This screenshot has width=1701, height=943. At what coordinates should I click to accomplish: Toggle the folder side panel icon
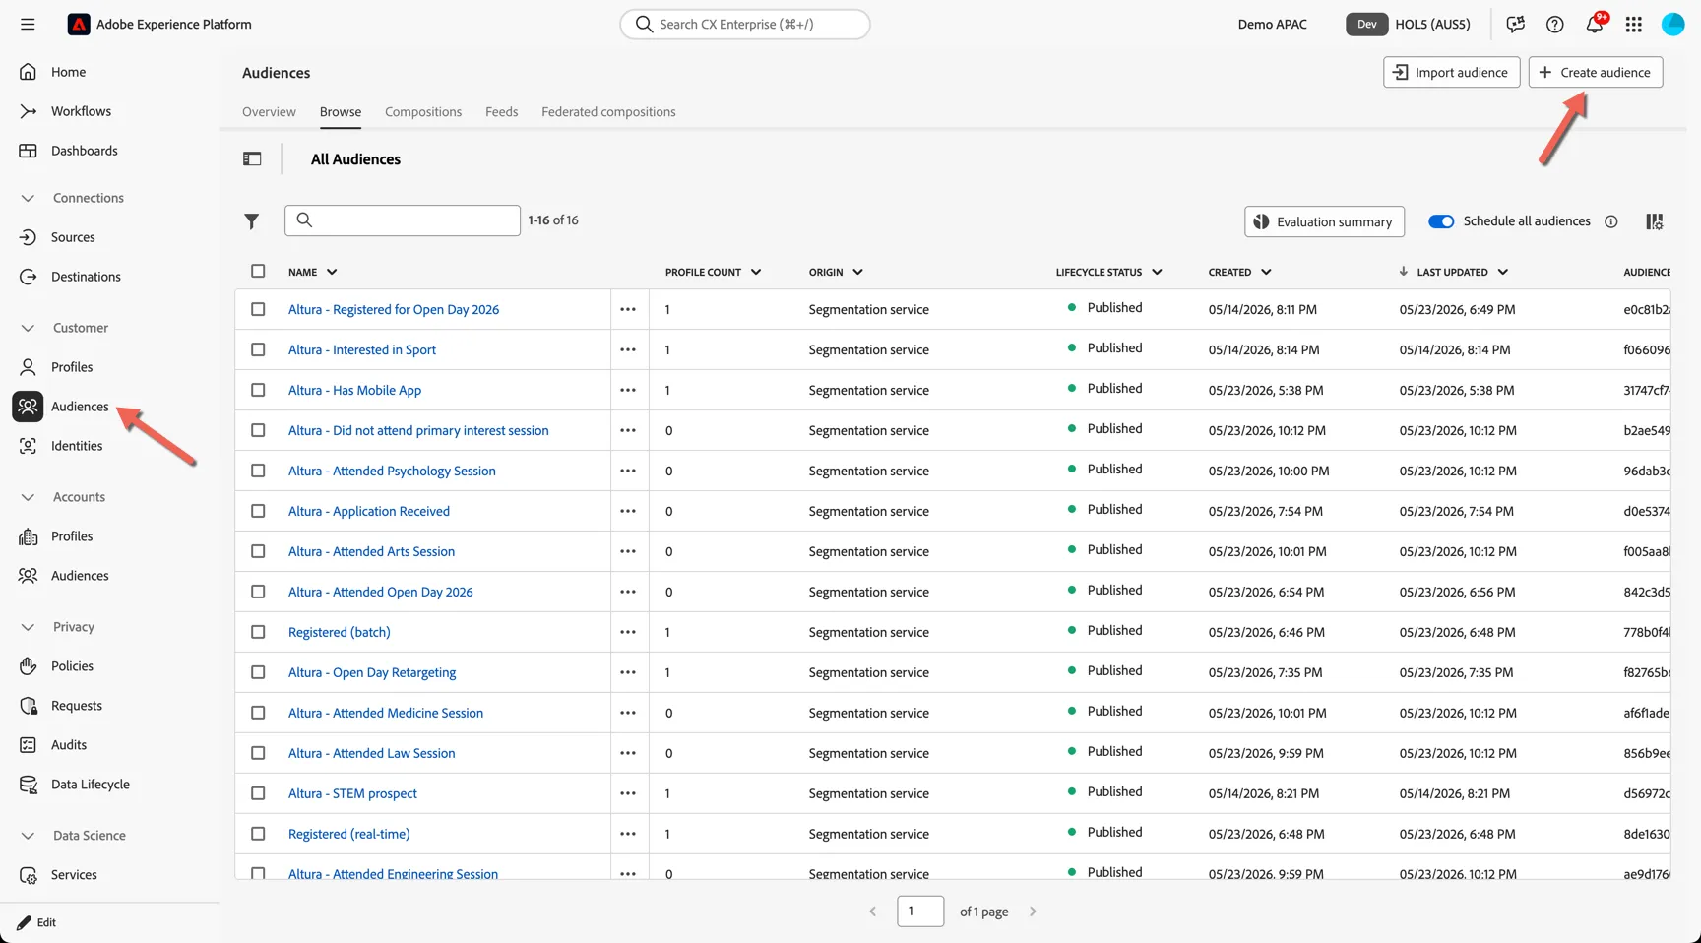click(x=252, y=159)
